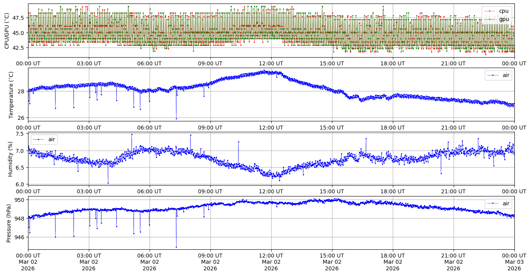Click the Pressure (hPa) y-axis label
This screenshot has width=530, height=275.
pyautogui.click(x=9, y=223)
